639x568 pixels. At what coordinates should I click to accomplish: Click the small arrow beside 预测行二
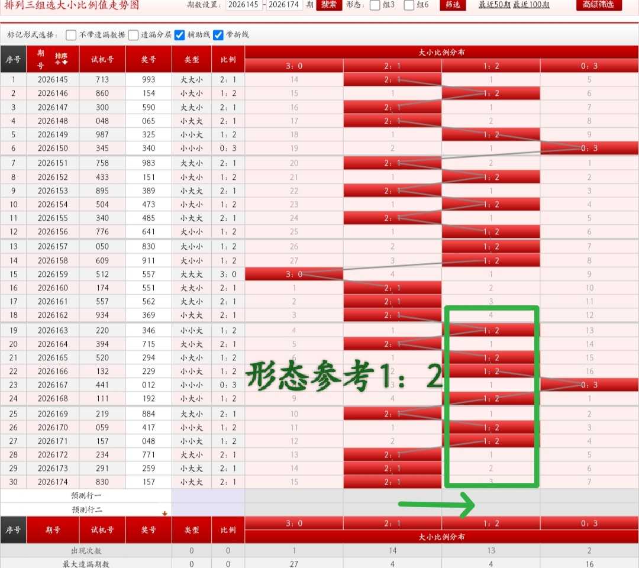click(x=164, y=514)
